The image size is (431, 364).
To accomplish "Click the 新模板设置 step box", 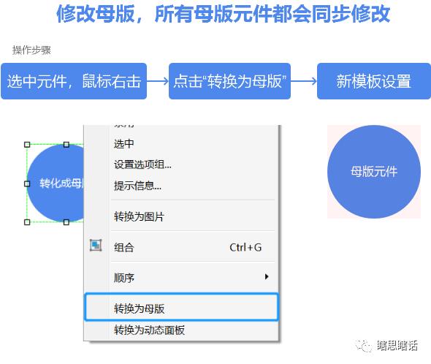I will tap(374, 81).
